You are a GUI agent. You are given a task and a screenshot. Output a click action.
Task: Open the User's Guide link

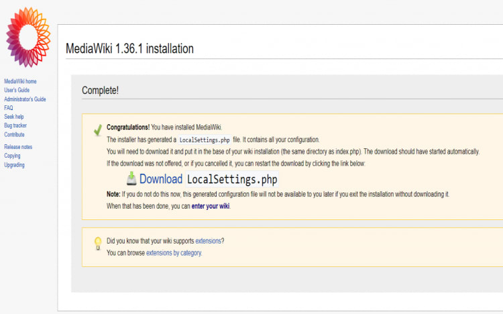[17, 90]
